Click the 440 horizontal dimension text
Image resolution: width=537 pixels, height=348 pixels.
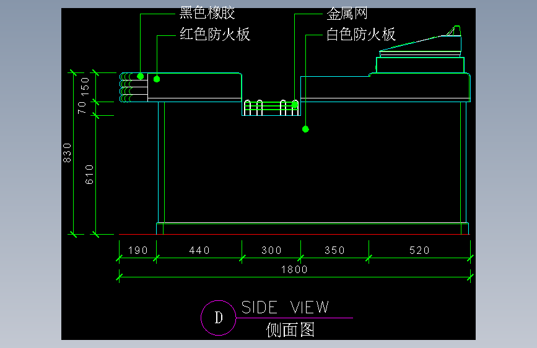(199, 250)
